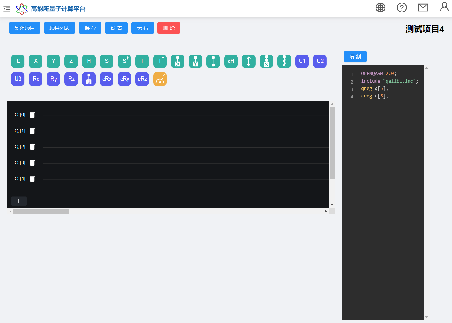Viewport: 452px width, 323px height.
Task: Delete qubit Q[0] with trash icon
Action: (32, 115)
